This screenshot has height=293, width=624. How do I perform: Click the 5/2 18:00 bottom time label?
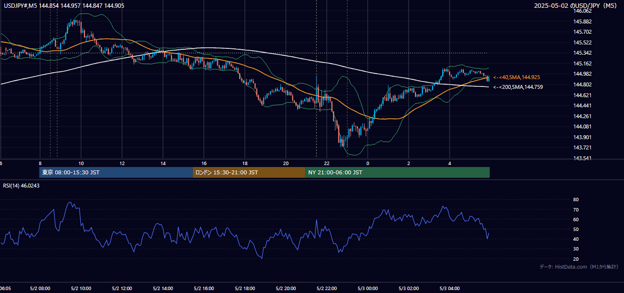coord(245,289)
